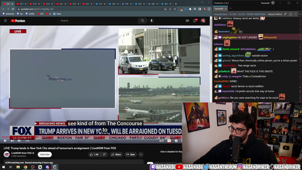Open the YouTube hamburger guide menu
Image resolution: width=302 pixels, height=170 pixels.
pos(5,21)
